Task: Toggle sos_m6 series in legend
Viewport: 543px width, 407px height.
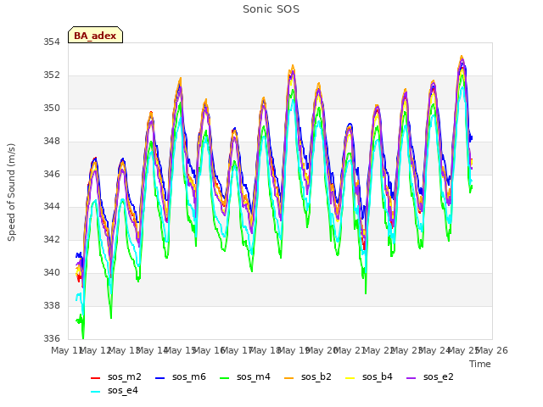Action: (180, 376)
